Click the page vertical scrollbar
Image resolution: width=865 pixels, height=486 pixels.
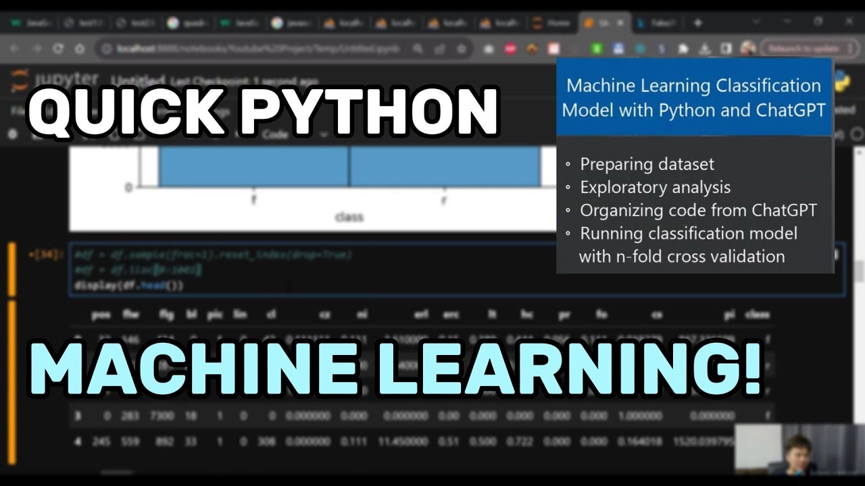859,270
